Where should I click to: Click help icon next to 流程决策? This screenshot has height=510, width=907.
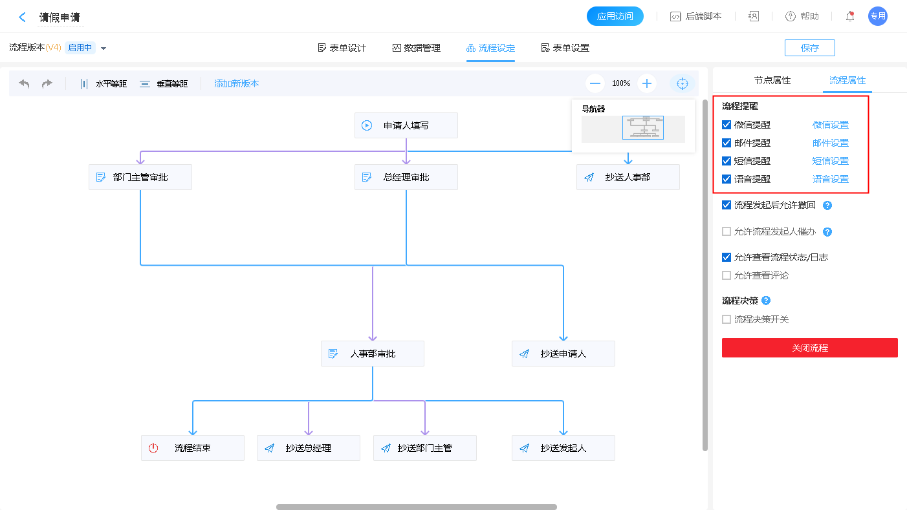tap(766, 301)
